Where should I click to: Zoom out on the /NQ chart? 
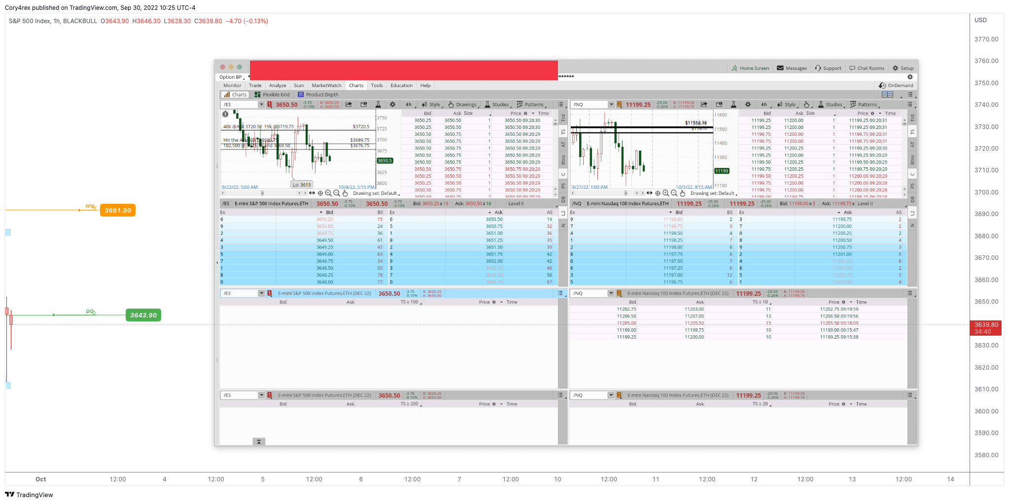(x=674, y=193)
